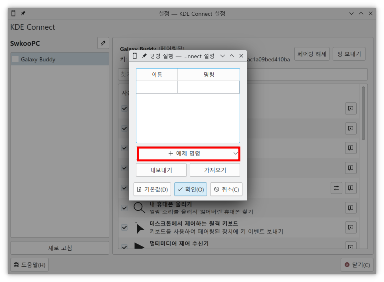
Task: Click the device key text ending ac1a09bed410ba
Action: click(268, 59)
